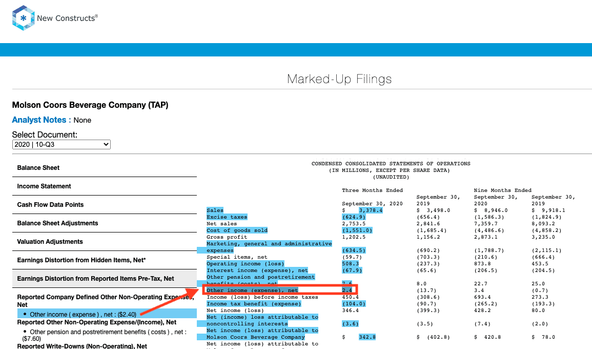Screen dimensions: 592x349
Task: Click highlighted 'Other income (expense), net' row label
Action: click(x=252, y=290)
